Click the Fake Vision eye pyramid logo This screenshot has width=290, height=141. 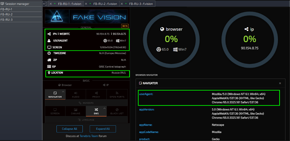coord(57,17)
